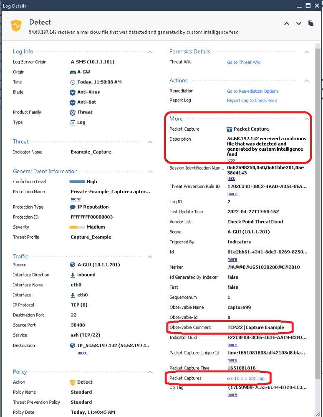This screenshot has width=323, height=417.
Task: Click Report Log to Check Point link
Action: [x=252, y=101]
